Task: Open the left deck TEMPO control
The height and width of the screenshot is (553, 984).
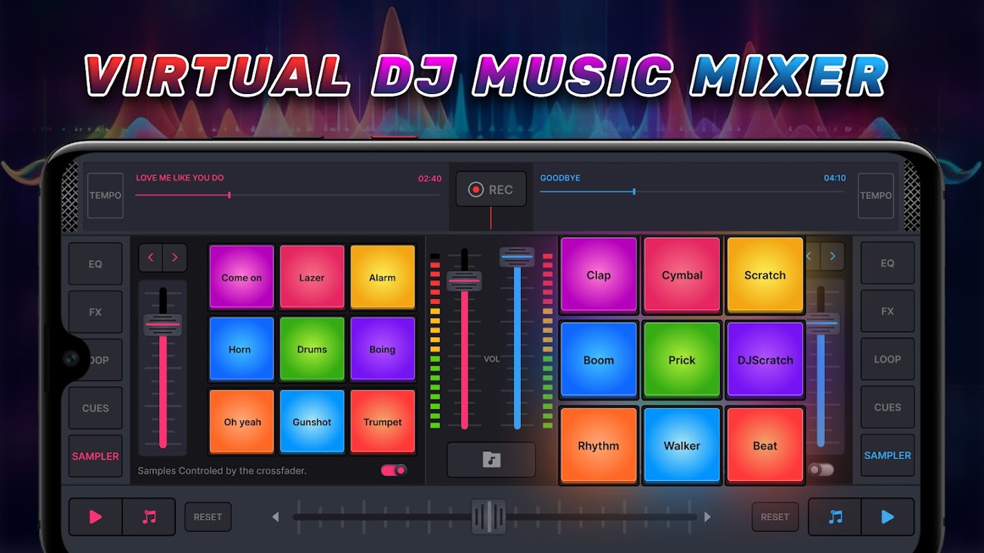Action: 105,196
